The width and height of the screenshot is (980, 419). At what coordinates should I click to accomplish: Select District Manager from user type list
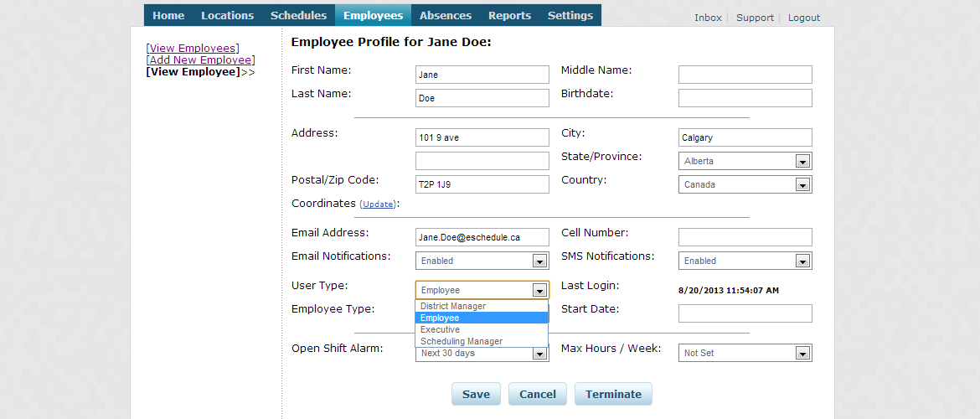[453, 307]
